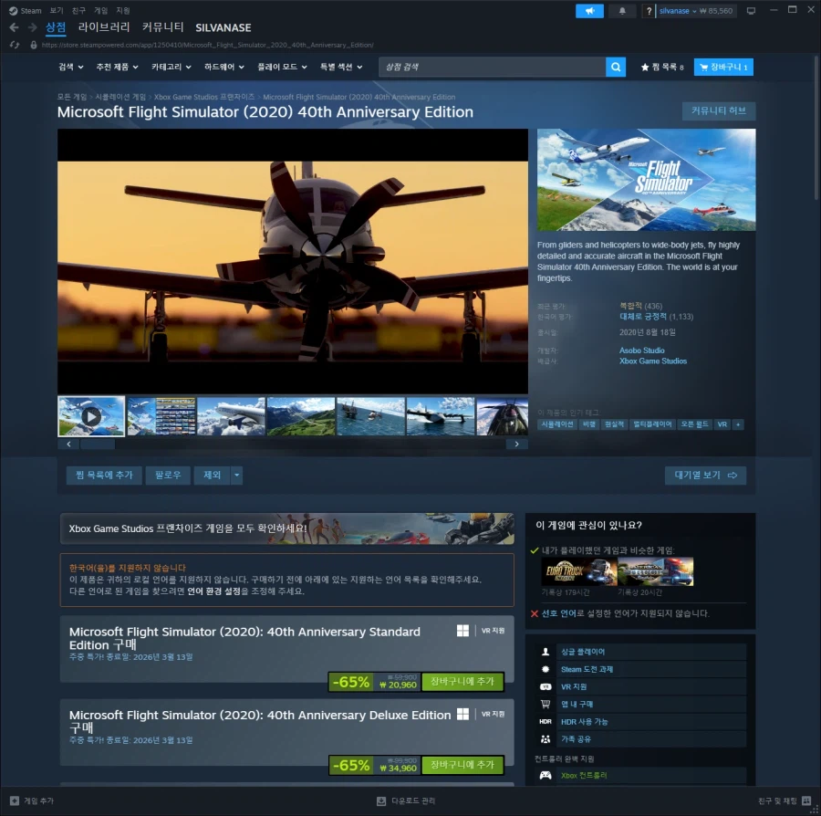Toggle 제외 to ignore this game
The image size is (821, 816).
213,475
